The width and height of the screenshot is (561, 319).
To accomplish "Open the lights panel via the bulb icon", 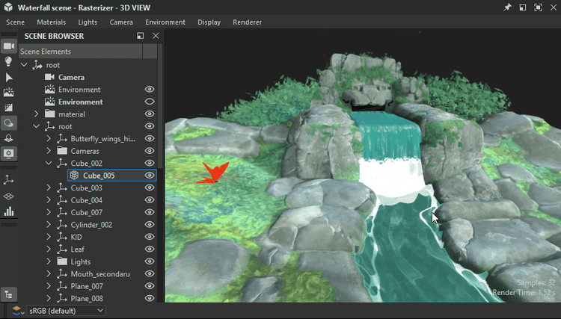I will coord(8,61).
